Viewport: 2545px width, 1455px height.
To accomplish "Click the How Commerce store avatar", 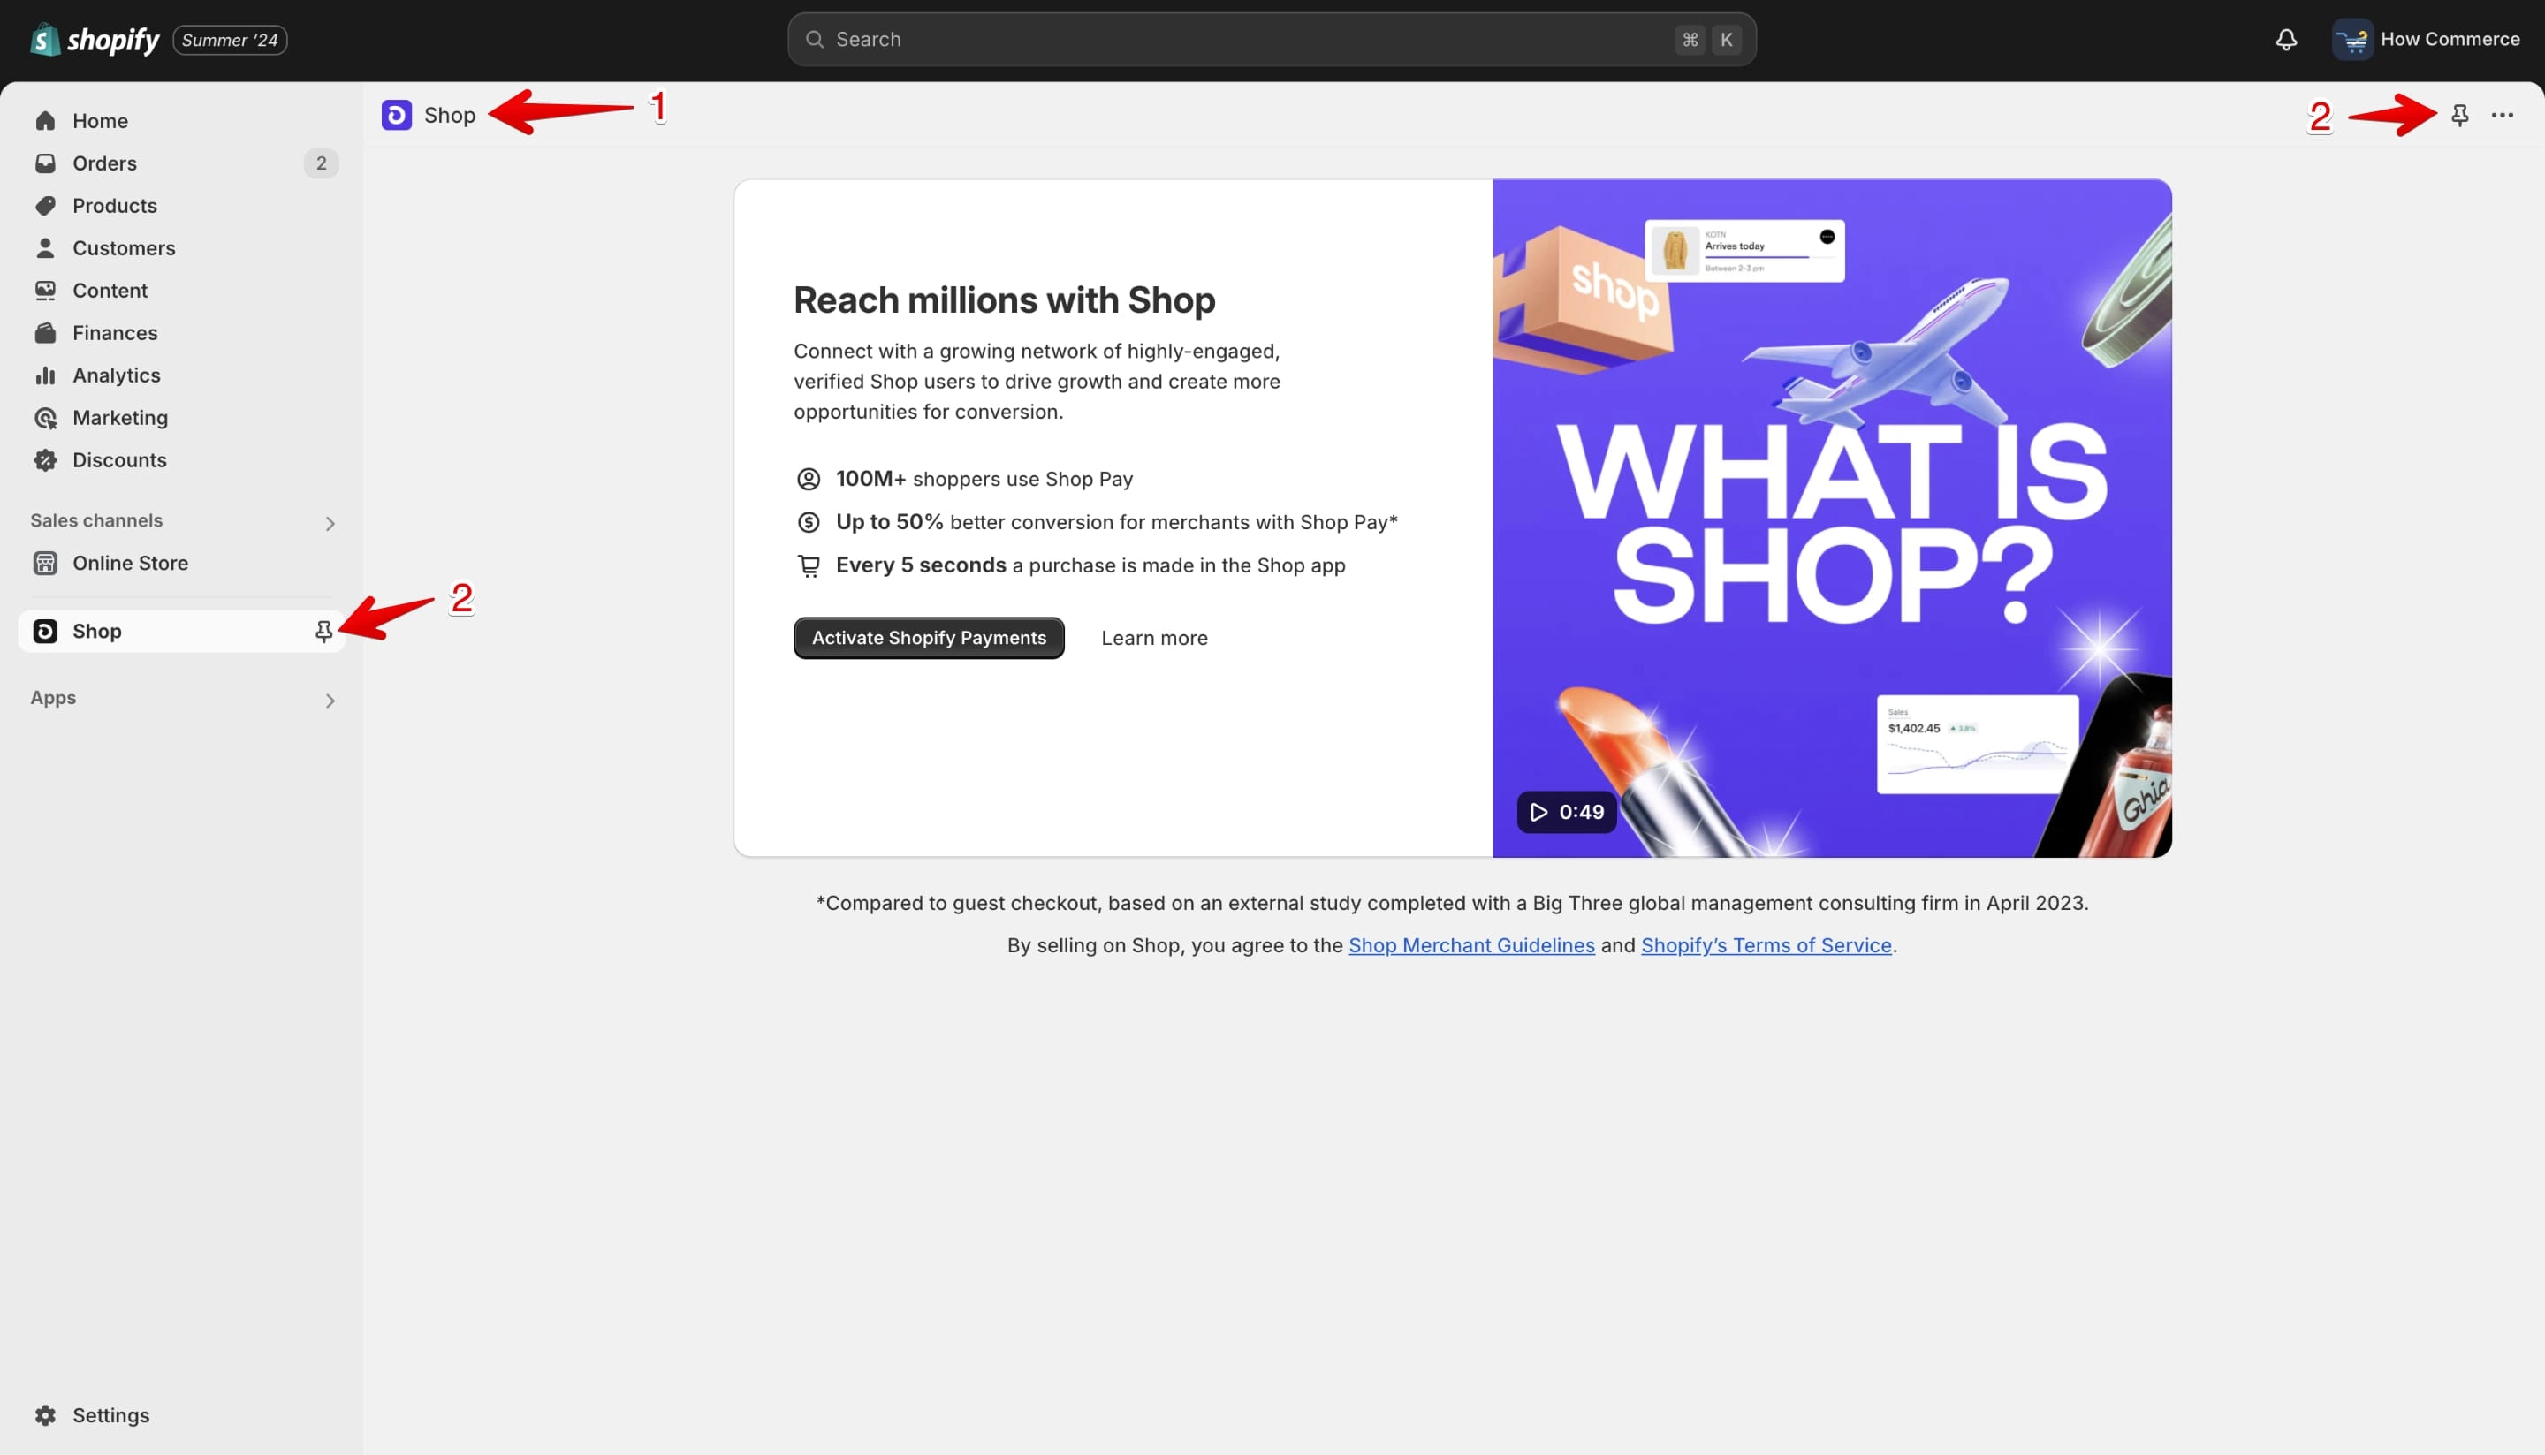I will pos(2352,40).
